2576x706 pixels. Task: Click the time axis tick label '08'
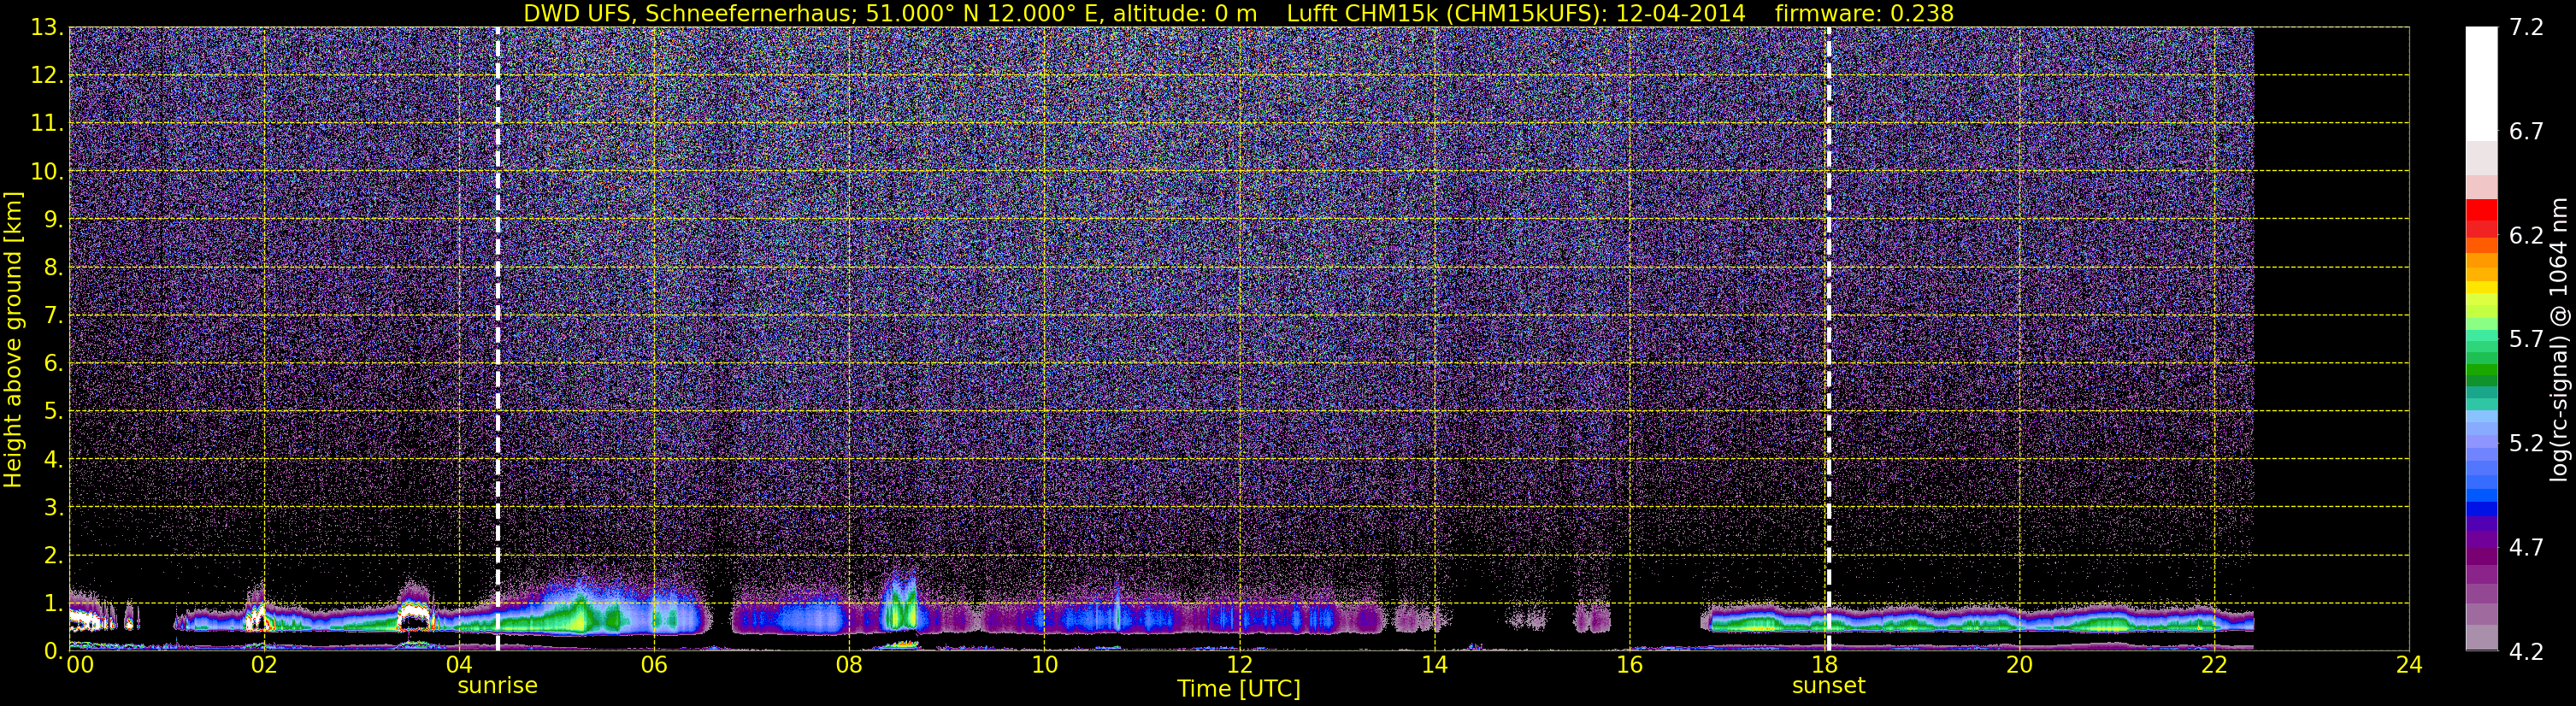(x=849, y=666)
